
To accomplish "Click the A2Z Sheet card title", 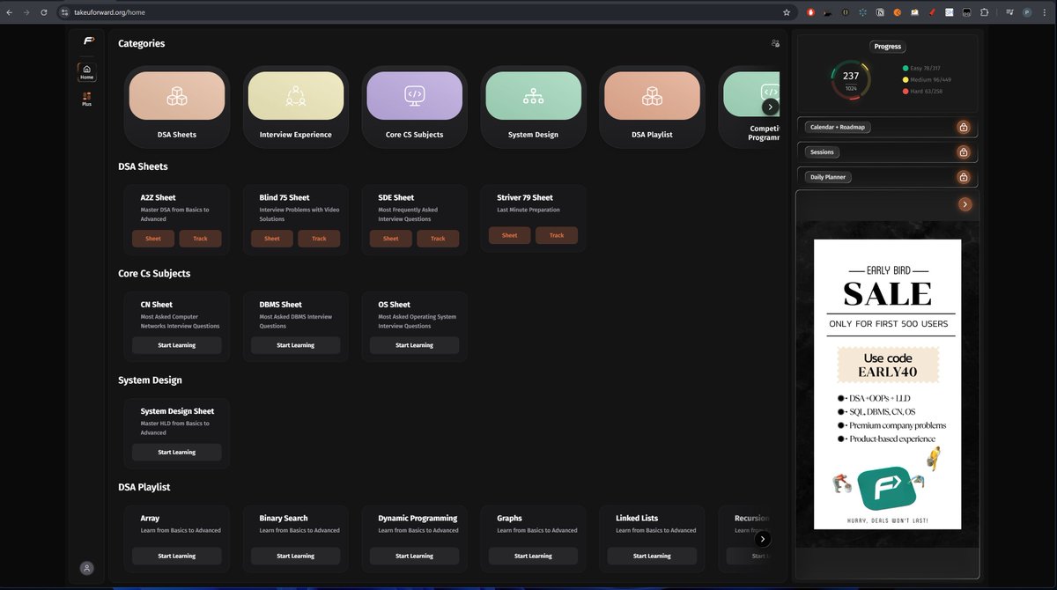I will coord(159,197).
